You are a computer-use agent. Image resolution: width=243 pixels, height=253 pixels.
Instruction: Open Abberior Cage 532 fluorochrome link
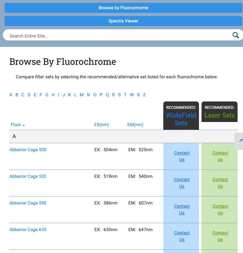(28, 176)
